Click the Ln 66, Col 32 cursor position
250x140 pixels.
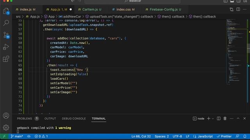tap(141, 136)
